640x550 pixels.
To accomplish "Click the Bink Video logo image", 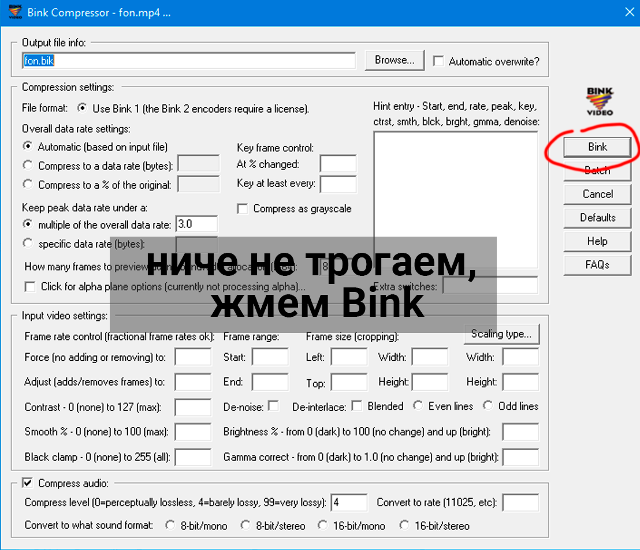I will pyautogui.click(x=600, y=102).
